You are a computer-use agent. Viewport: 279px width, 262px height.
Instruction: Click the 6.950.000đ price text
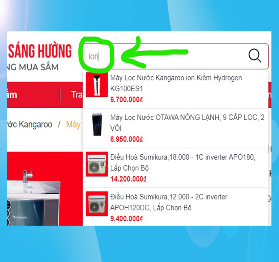[x=126, y=139]
